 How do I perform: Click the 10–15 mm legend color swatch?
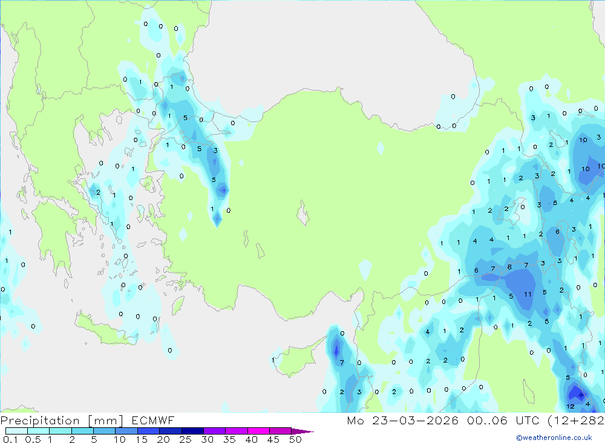(x=126, y=431)
